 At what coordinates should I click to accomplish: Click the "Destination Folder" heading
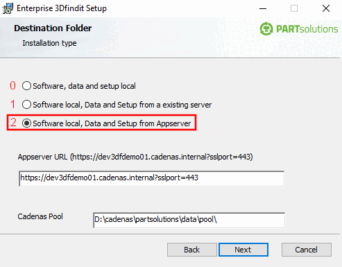53,28
